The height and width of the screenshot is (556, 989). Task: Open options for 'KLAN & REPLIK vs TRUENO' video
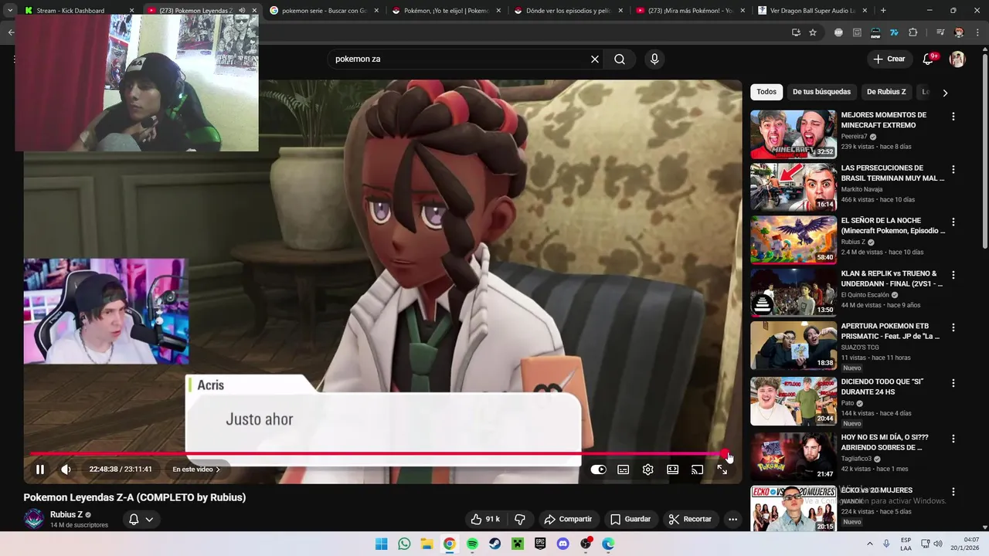click(x=953, y=275)
